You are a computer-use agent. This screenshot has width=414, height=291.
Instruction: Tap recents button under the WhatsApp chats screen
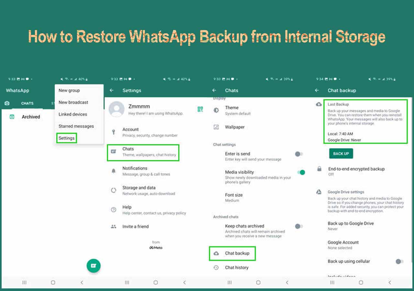tap(24, 283)
